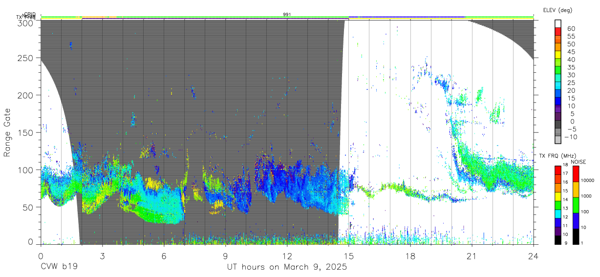Image resolution: width=600 pixels, height=277 pixels.
Task: Select the red top segment of NOISE bar
Action: [x=575, y=173]
